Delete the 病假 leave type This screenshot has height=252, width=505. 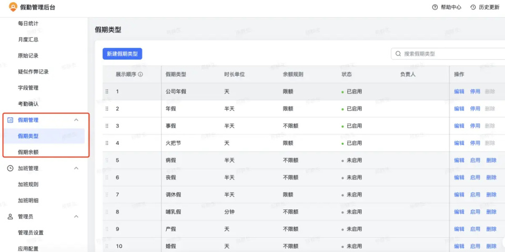pyautogui.click(x=491, y=160)
